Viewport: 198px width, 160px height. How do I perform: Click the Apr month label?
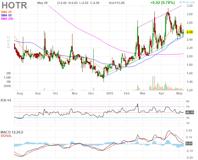pyautogui.click(x=162, y=94)
